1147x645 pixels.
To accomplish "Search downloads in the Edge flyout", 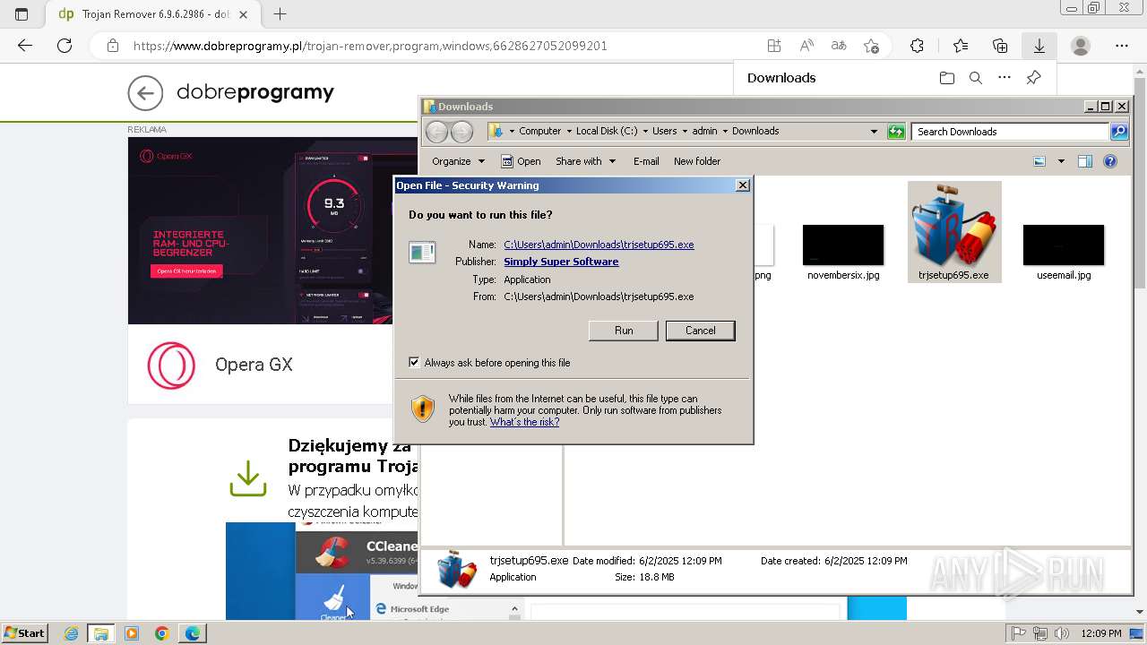I will 976,78.
